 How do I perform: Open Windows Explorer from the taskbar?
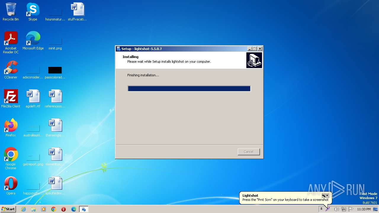tap(33, 209)
